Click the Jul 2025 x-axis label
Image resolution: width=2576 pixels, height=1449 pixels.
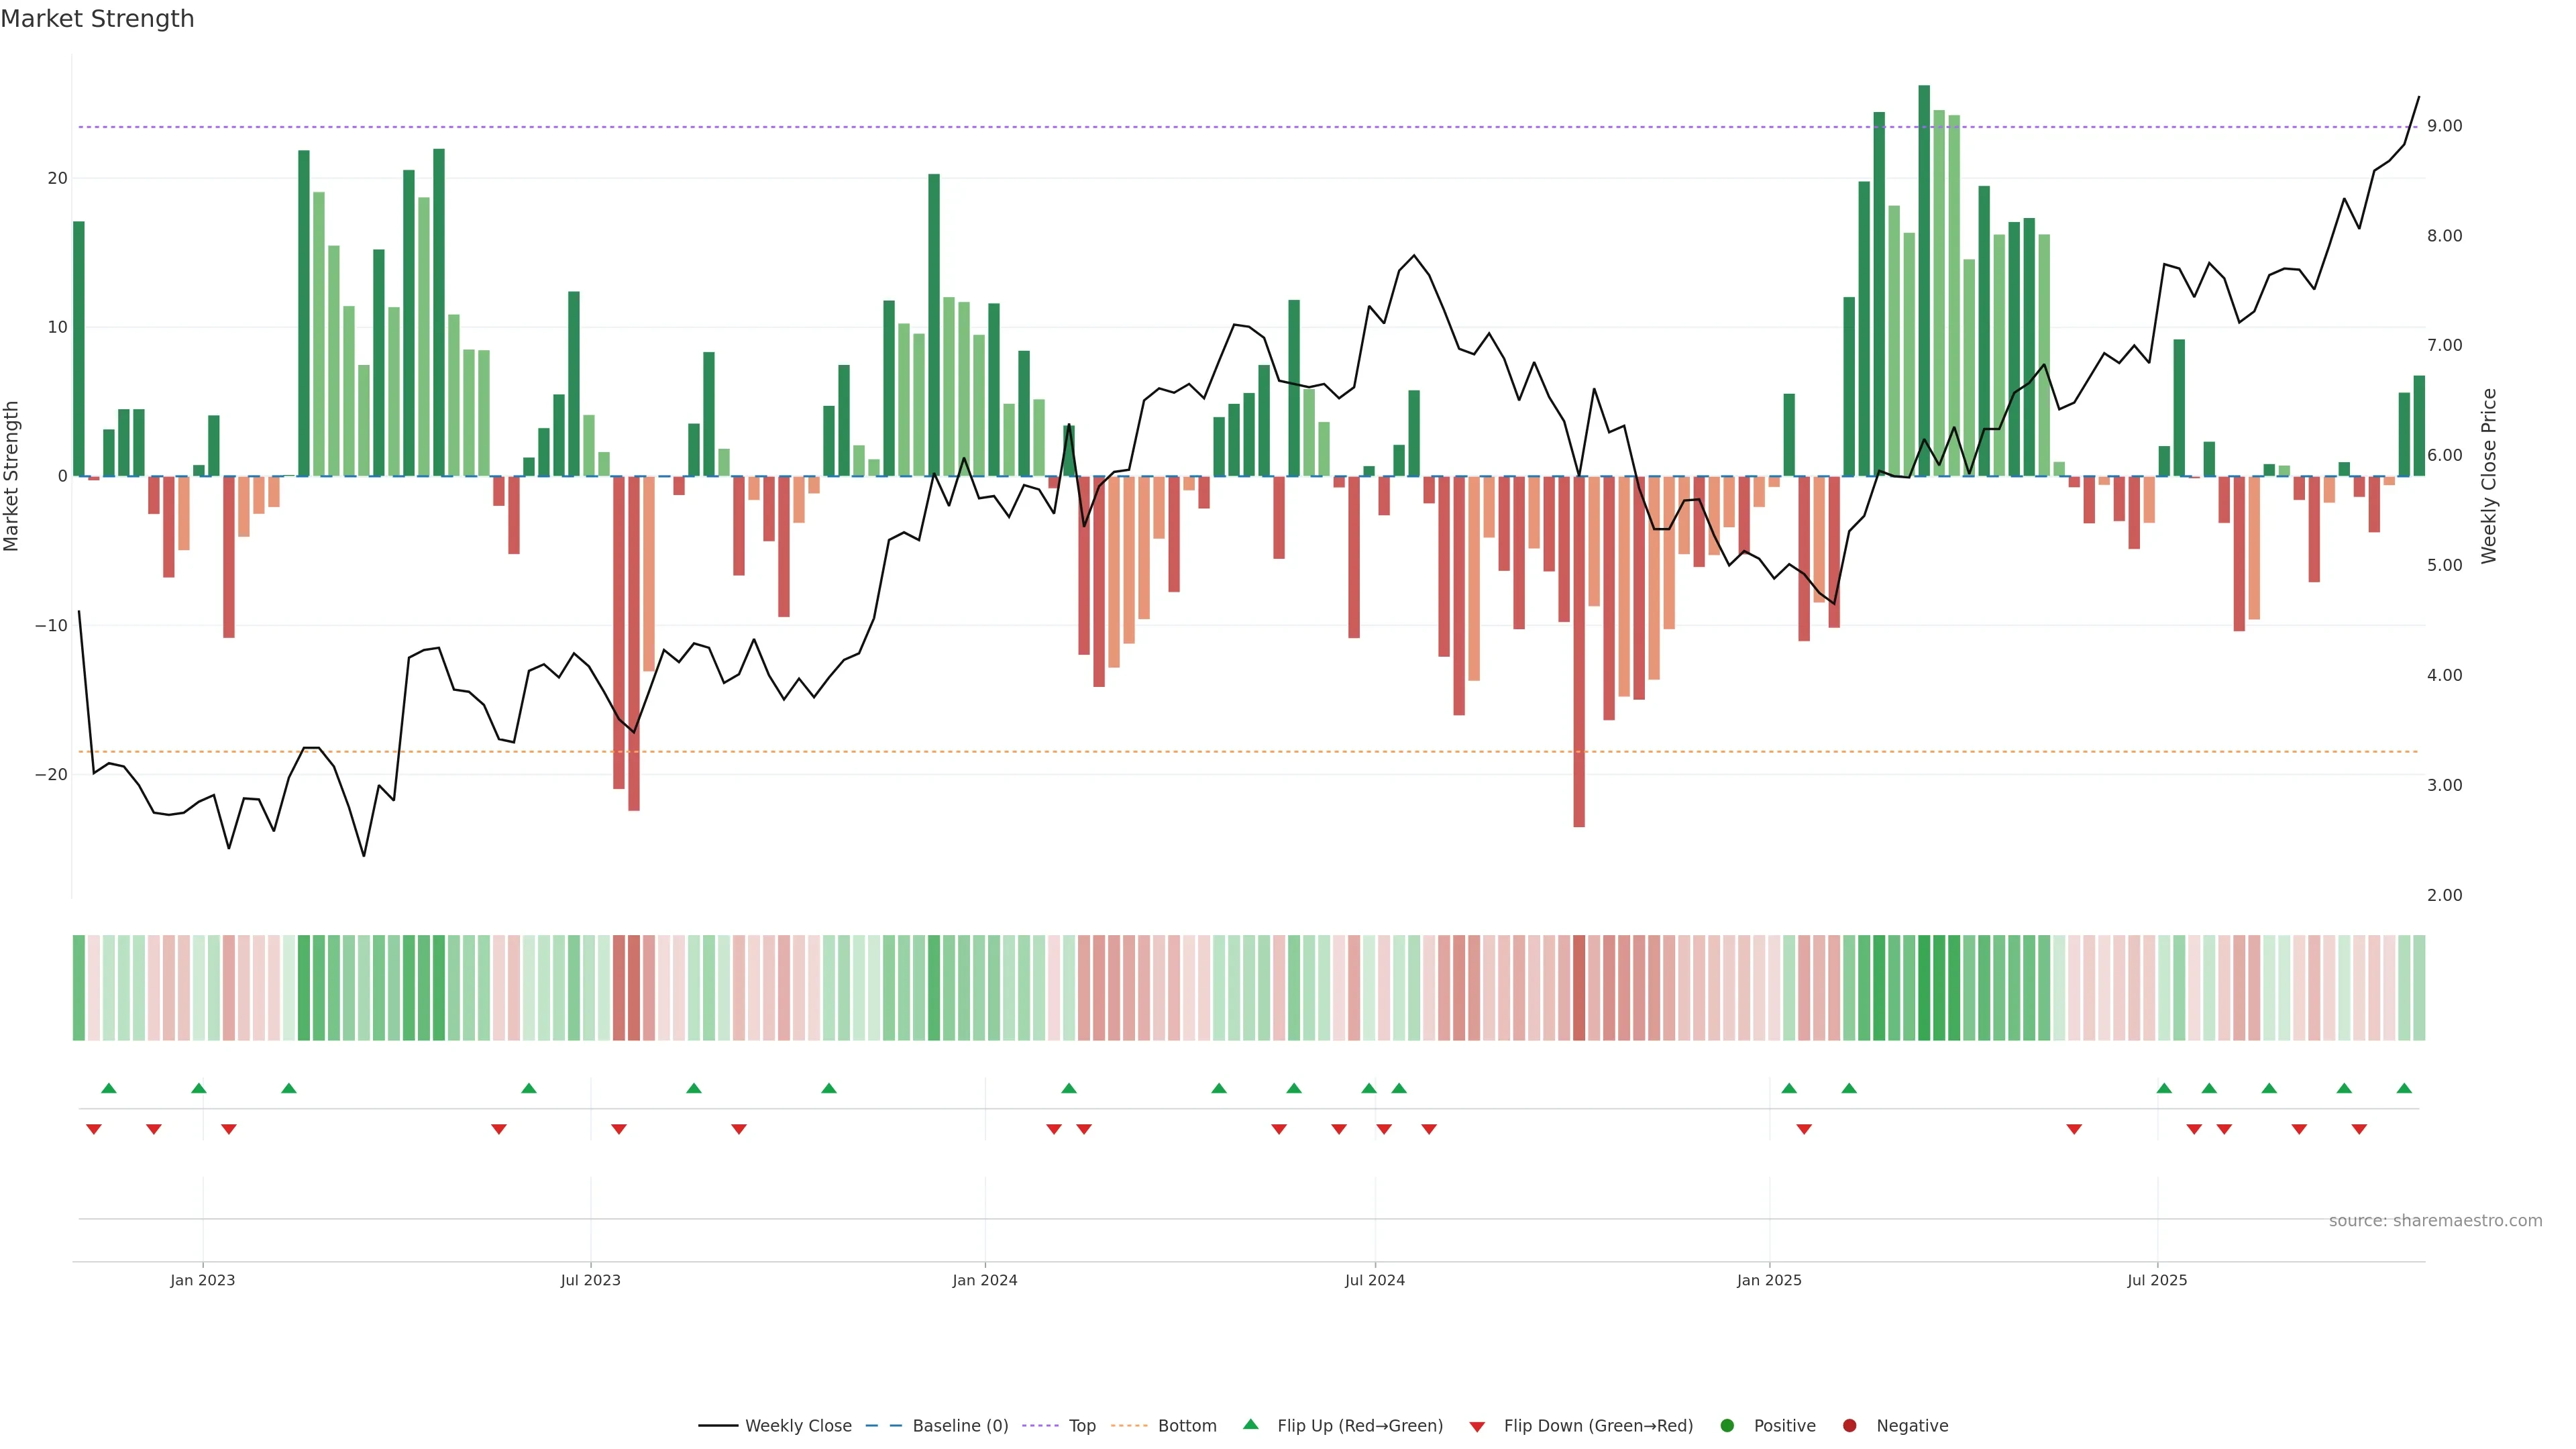(x=2157, y=1280)
